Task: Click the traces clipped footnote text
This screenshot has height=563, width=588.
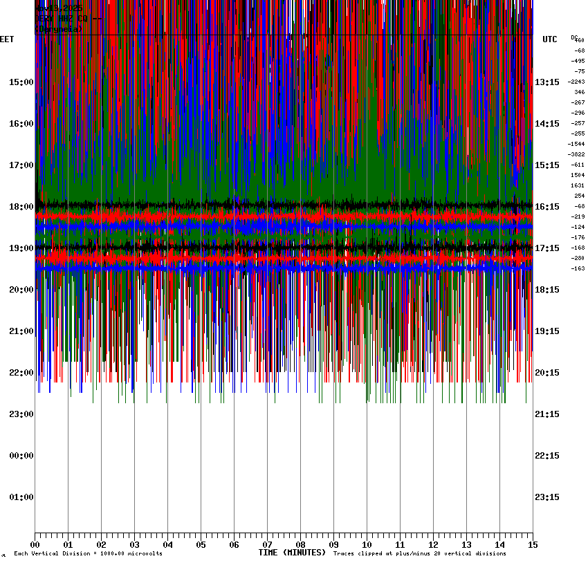Action: click(x=419, y=553)
